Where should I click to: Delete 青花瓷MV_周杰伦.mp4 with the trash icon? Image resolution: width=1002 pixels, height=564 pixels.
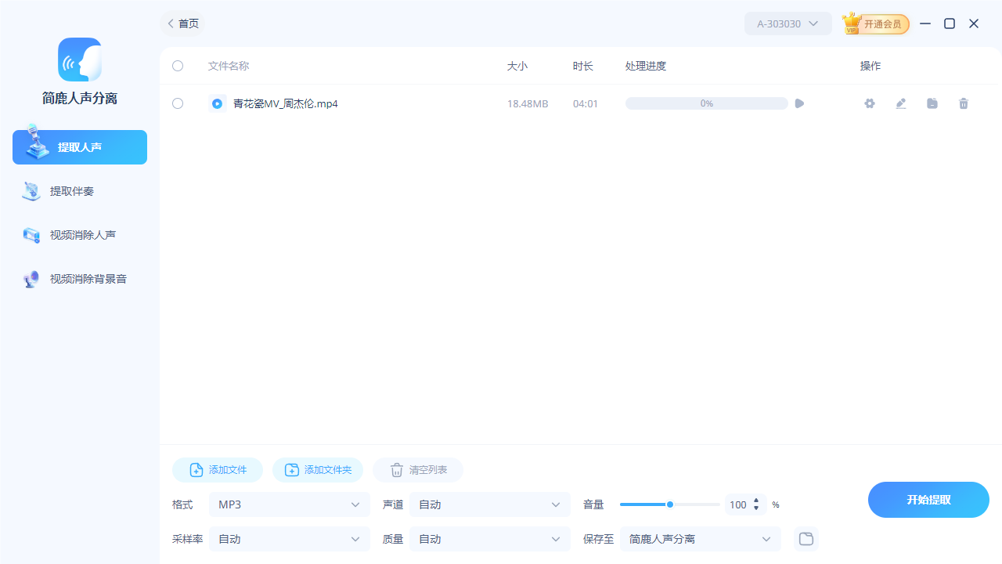(x=964, y=103)
